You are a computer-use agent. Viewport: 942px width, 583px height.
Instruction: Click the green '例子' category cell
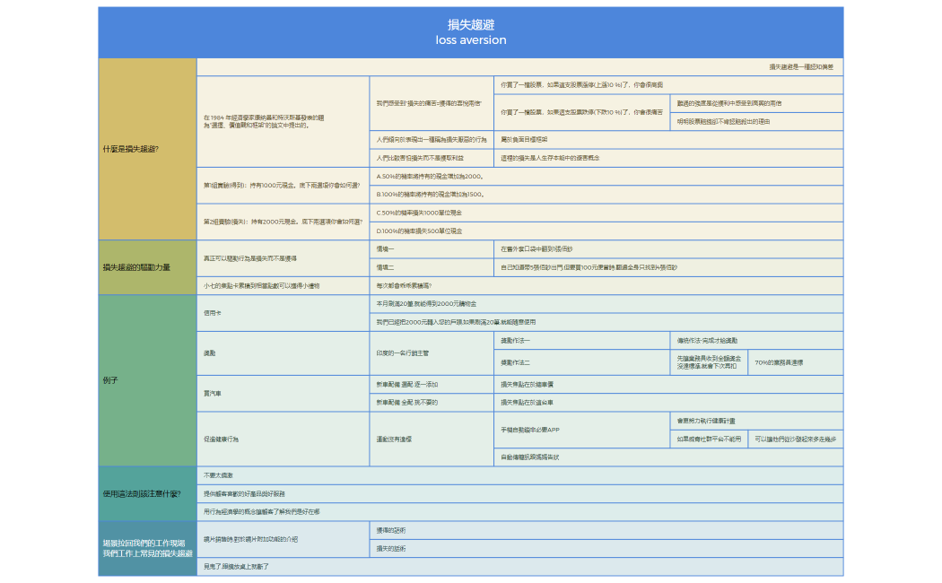point(147,380)
